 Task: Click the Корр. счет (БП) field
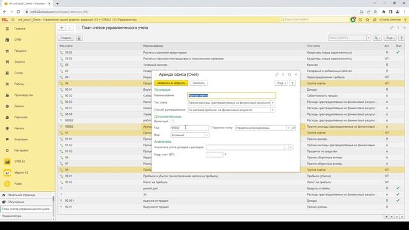[215, 155]
